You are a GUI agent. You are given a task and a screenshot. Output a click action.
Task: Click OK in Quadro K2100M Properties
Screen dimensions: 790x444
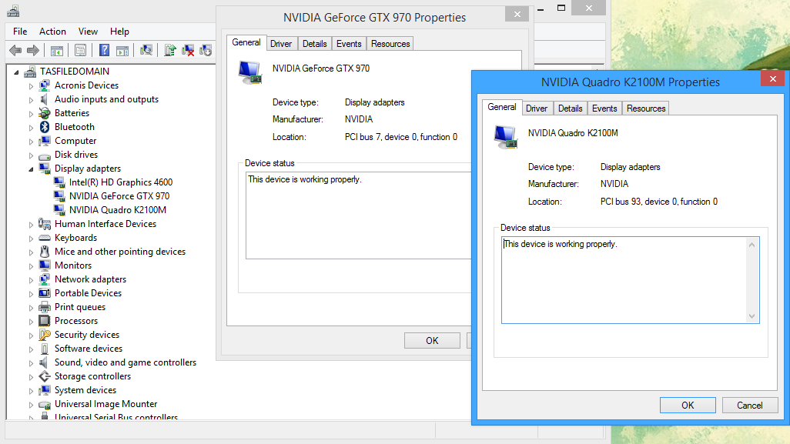[x=688, y=406]
